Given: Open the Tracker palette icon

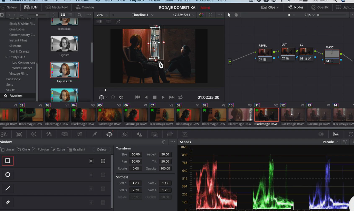Looking at the screenshot, I should (x=124, y=134).
